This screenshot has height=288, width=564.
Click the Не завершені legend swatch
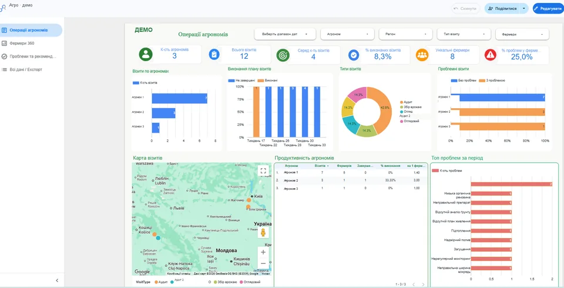click(x=231, y=81)
